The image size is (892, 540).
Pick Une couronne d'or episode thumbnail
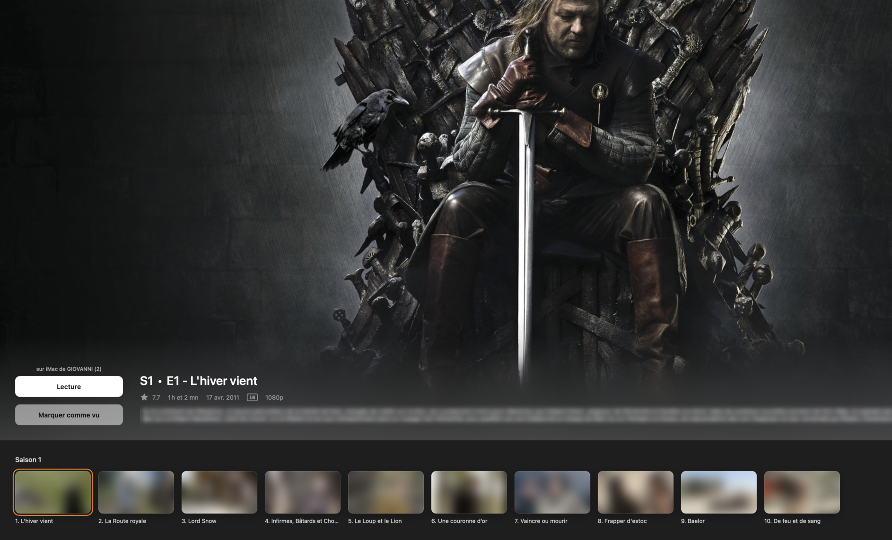(x=469, y=492)
